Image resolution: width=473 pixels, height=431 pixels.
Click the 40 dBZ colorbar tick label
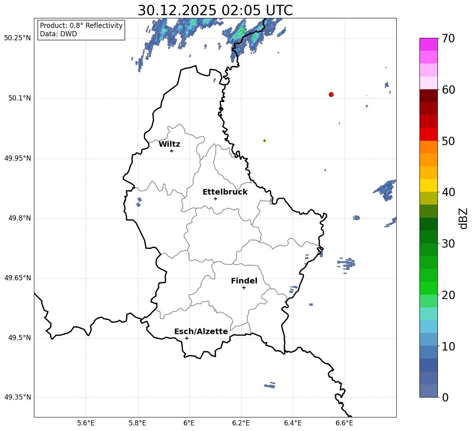click(x=448, y=192)
